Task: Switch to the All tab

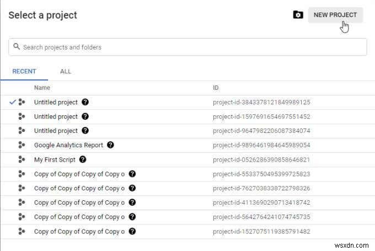Action: 66,71
